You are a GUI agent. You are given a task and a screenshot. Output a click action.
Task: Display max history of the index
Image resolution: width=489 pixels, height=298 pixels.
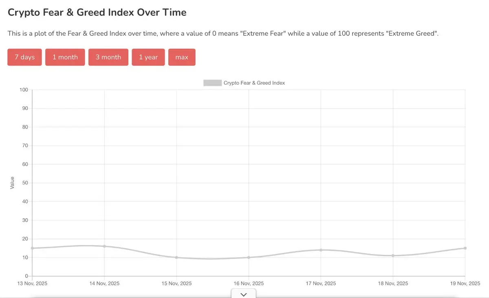(x=182, y=57)
